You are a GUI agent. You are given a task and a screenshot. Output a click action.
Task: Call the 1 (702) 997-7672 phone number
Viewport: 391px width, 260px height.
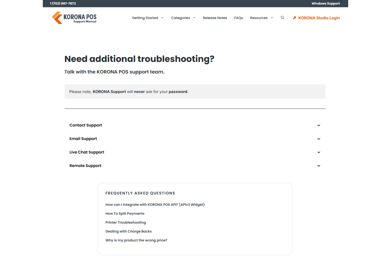(x=63, y=3)
